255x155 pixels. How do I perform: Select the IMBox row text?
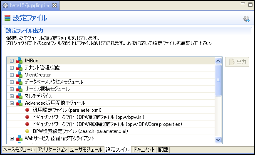(31, 61)
